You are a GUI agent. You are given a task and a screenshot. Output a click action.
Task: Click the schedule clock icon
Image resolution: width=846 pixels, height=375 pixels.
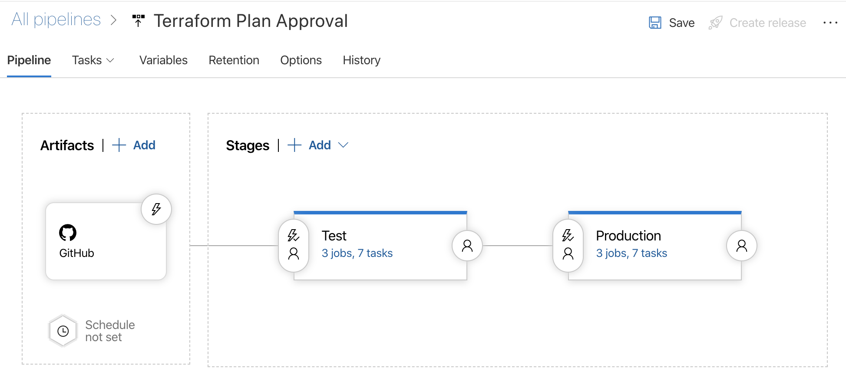[63, 331]
